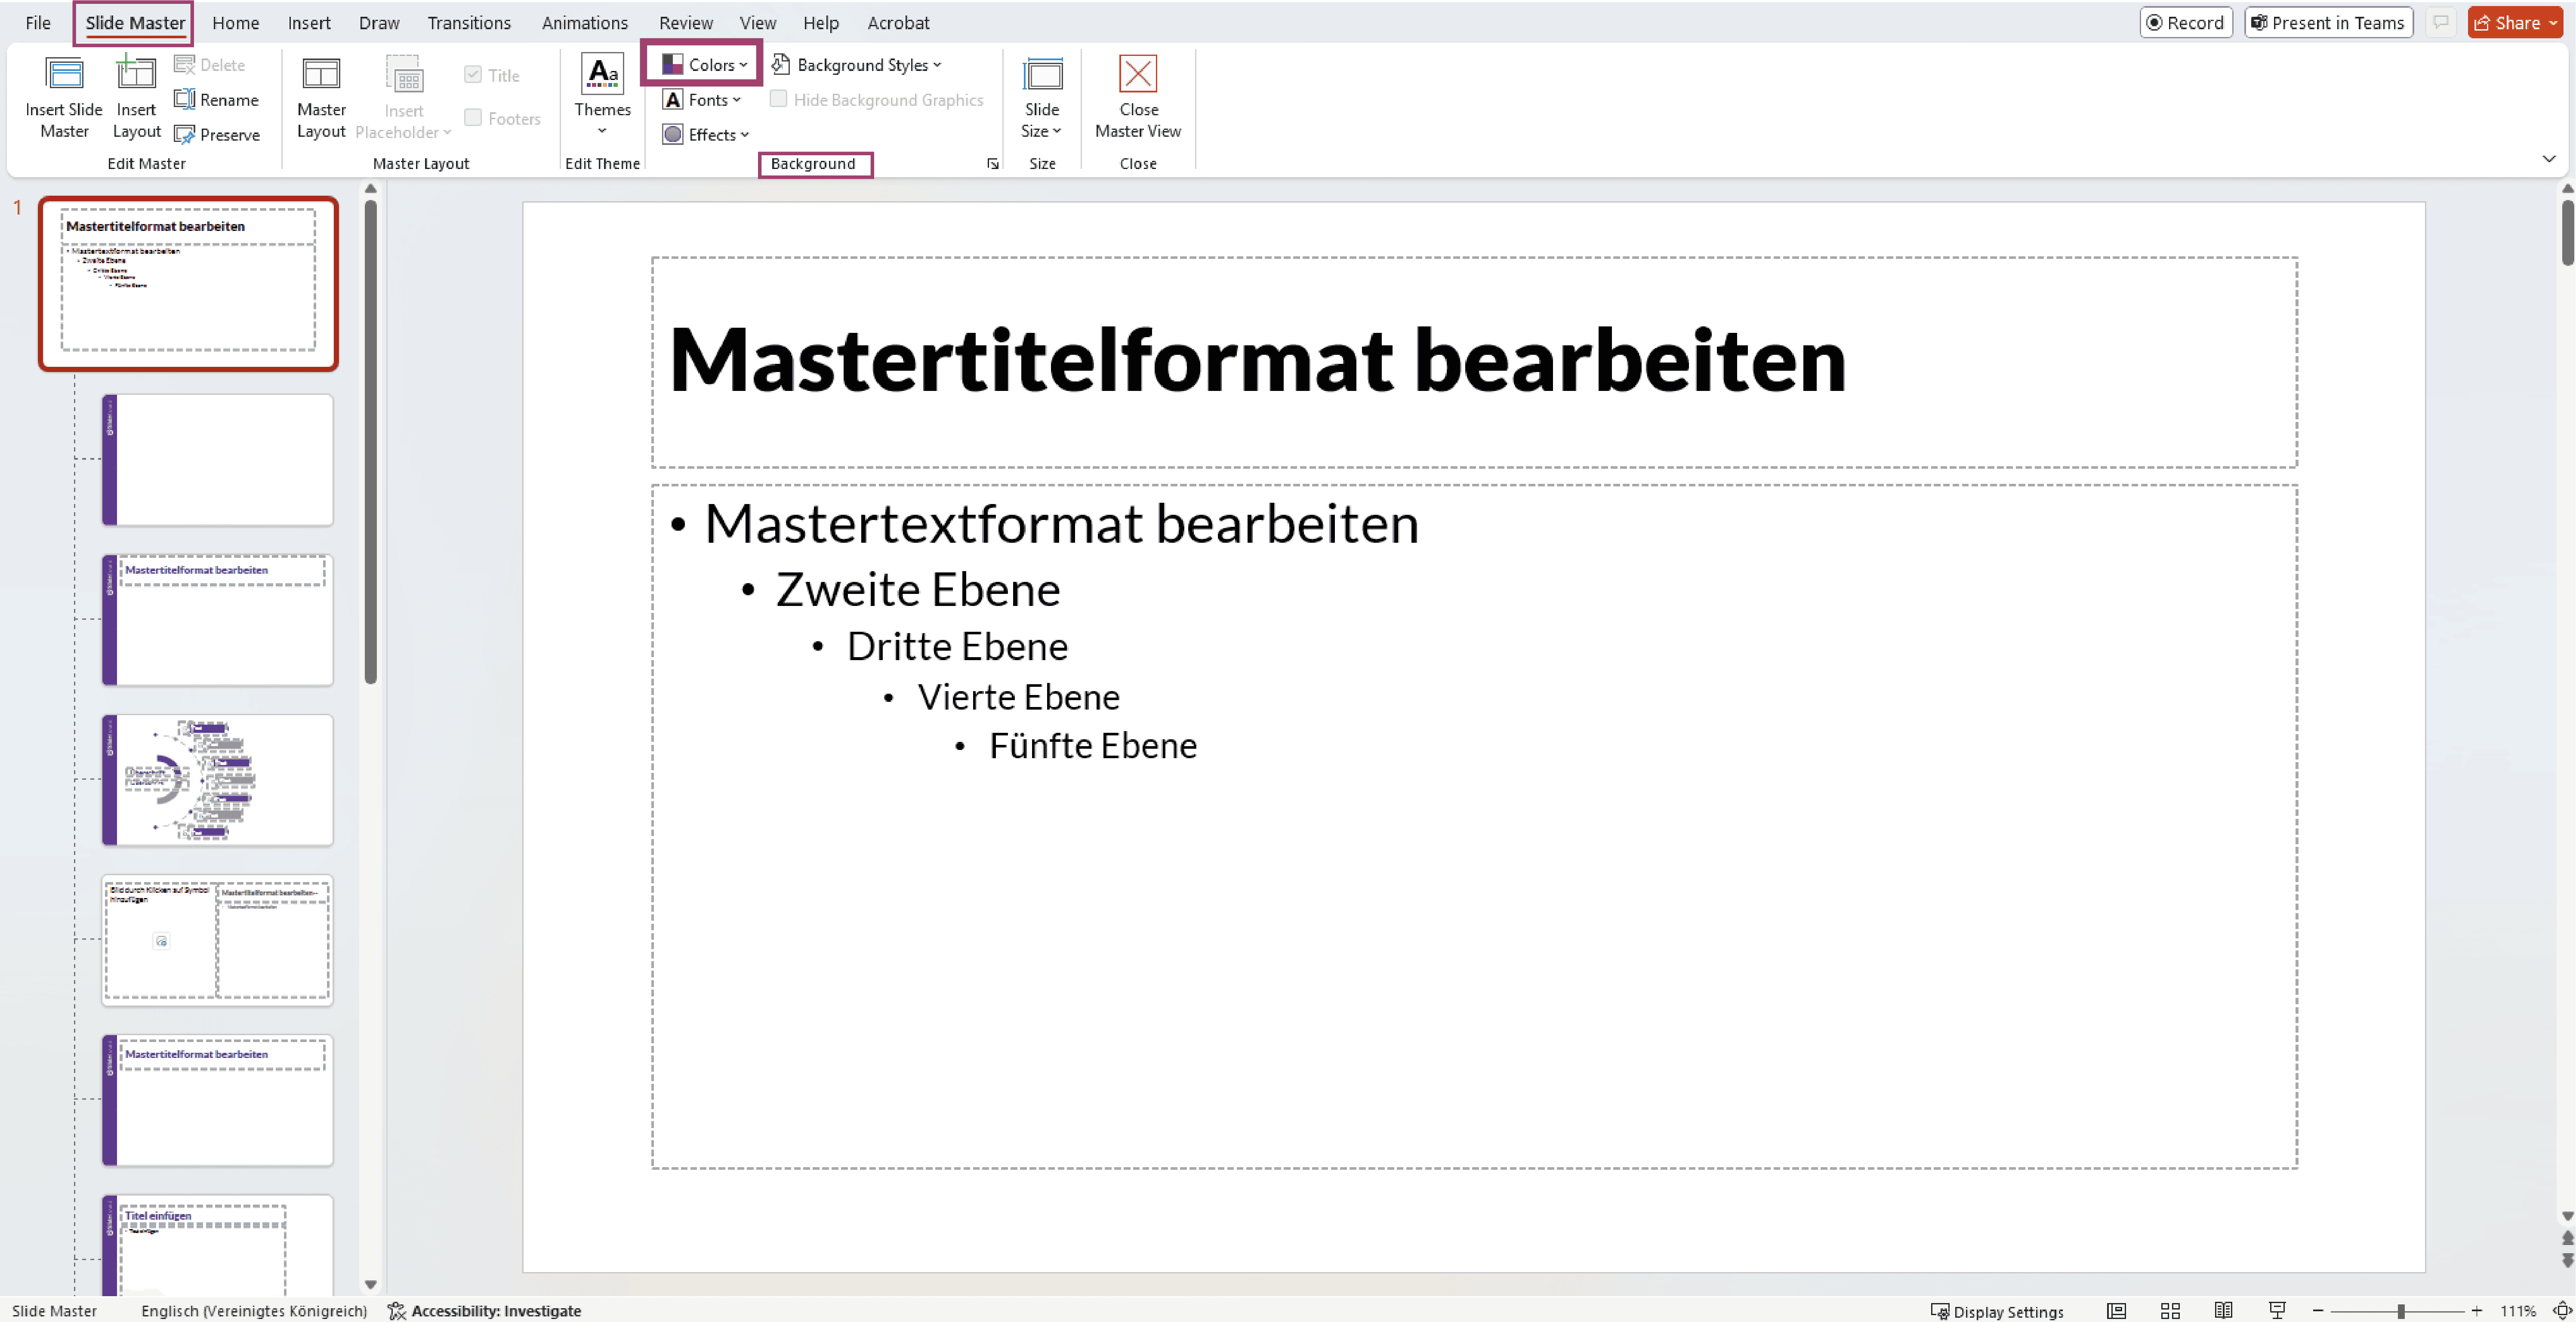Switch to the Draw tab
Viewport: 2576px width, 1322px height.
pos(379,23)
